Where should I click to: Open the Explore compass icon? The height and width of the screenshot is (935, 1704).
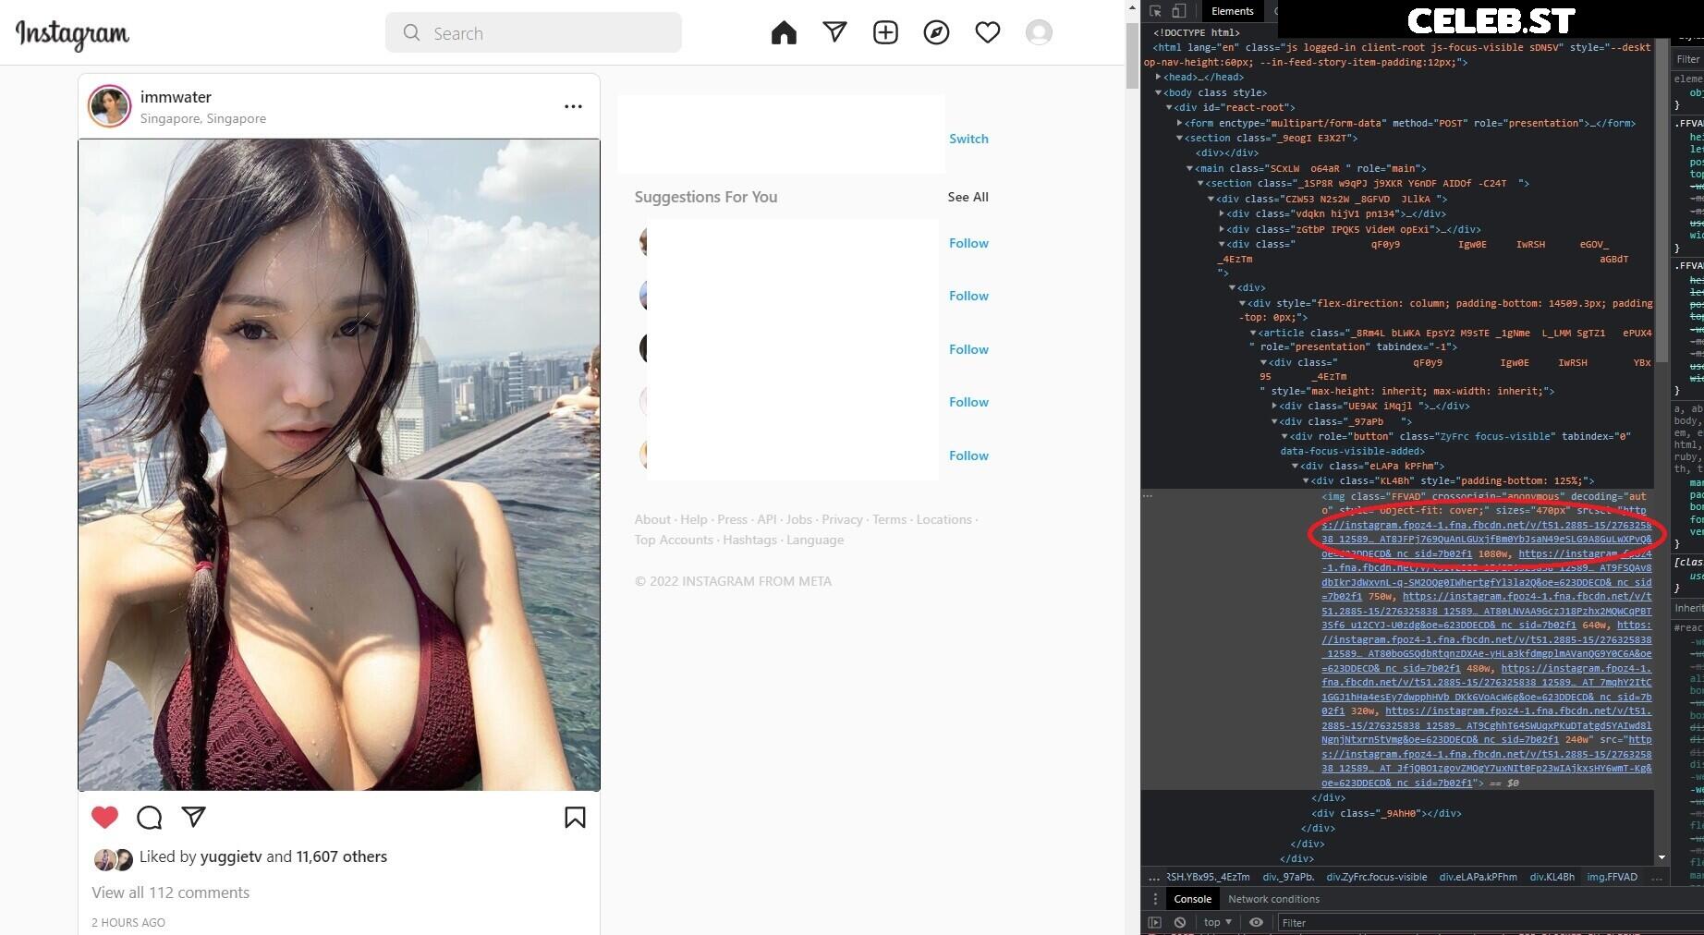pos(936,33)
